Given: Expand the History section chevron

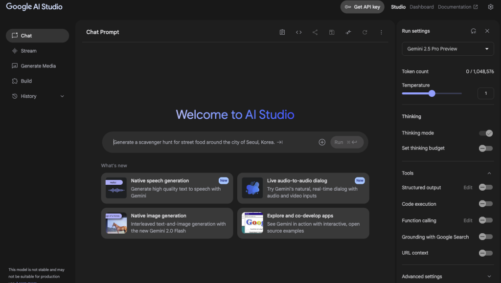Looking at the screenshot, I should [62, 96].
